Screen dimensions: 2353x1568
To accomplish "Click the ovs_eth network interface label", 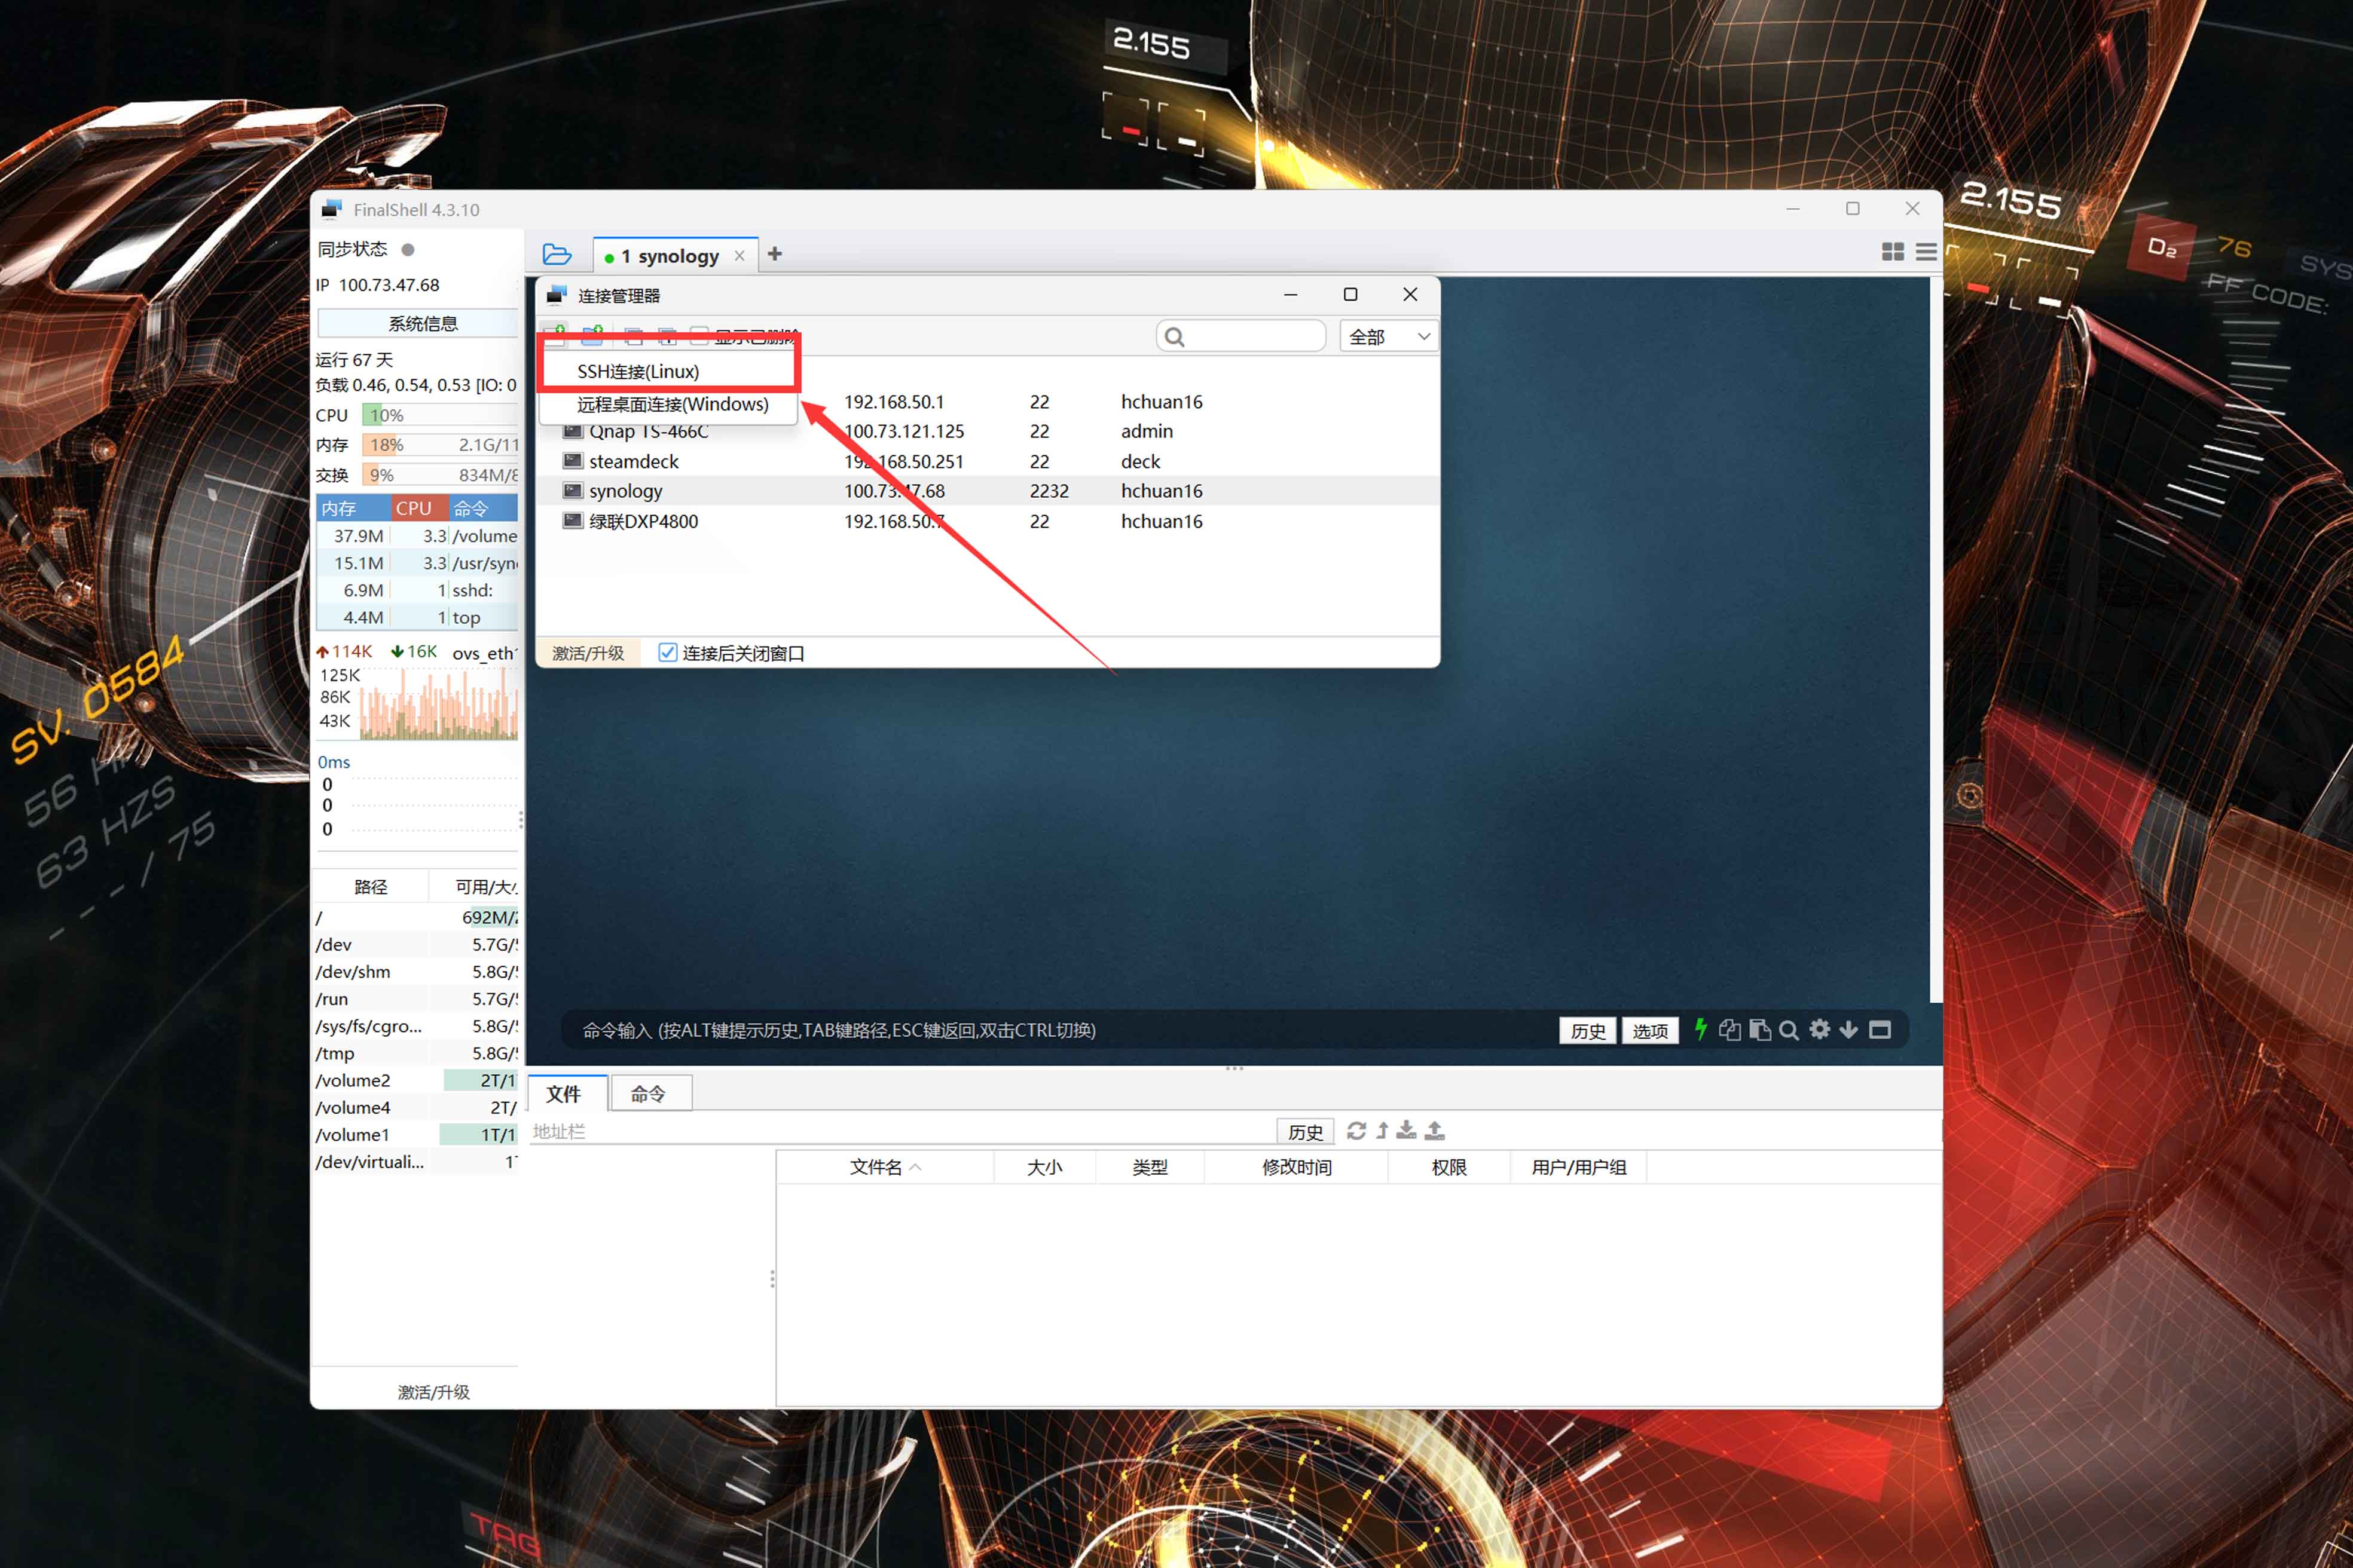I will [x=483, y=653].
